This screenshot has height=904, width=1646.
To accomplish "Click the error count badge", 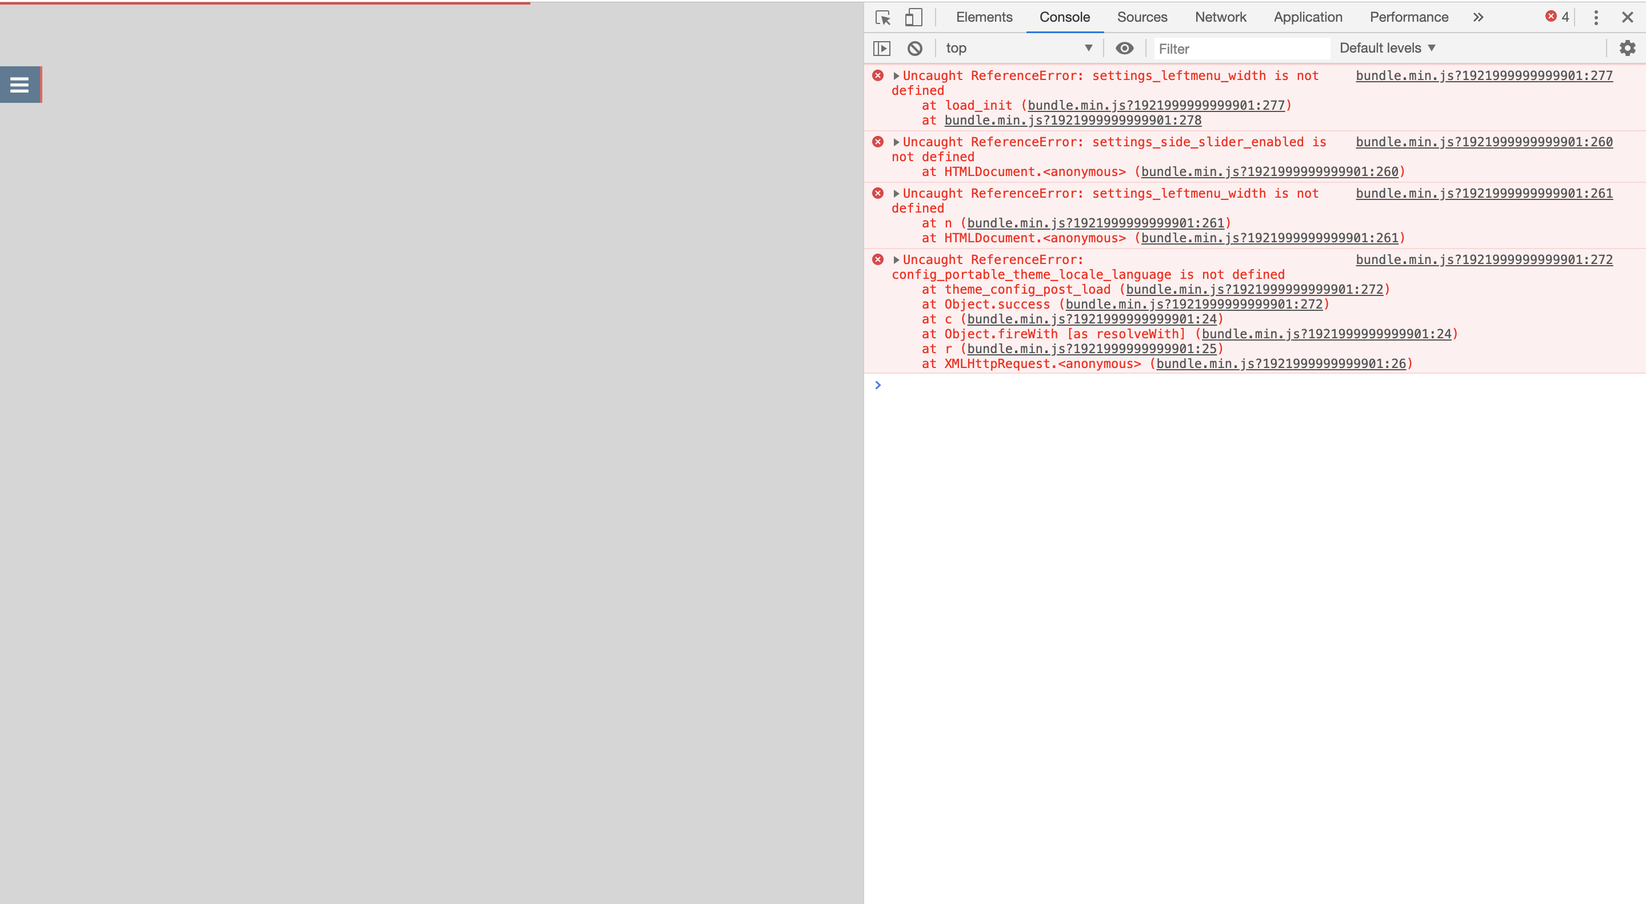I will (x=1556, y=16).
